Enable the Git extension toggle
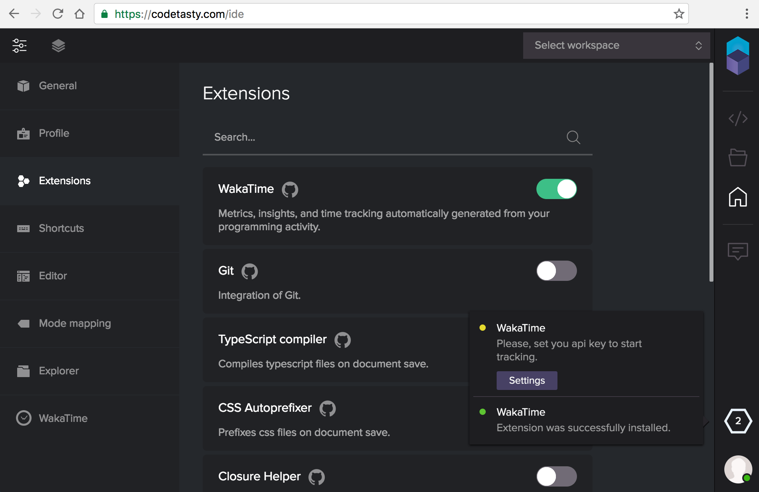 tap(556, 271)
